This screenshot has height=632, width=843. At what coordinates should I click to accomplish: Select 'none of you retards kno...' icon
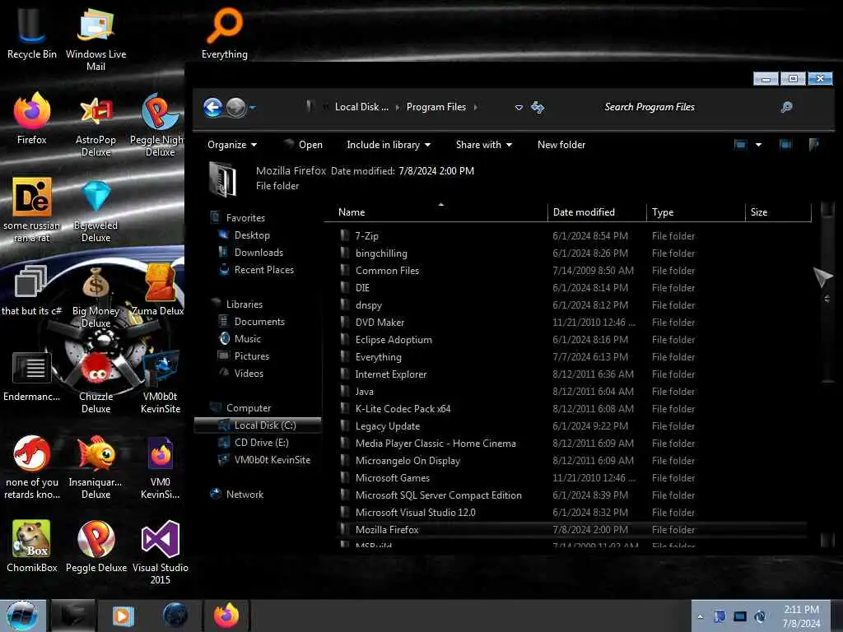(32, 467)
